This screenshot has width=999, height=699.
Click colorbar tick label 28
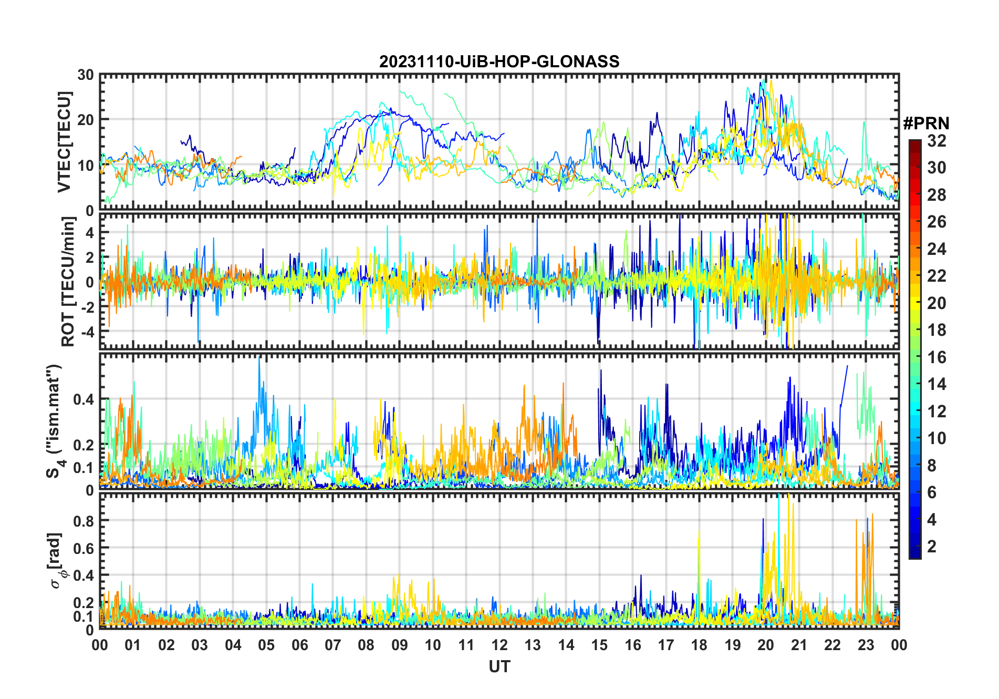tap(936, 195)
